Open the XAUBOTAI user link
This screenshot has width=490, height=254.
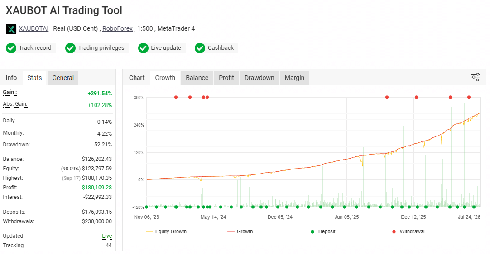pos(34,29)
